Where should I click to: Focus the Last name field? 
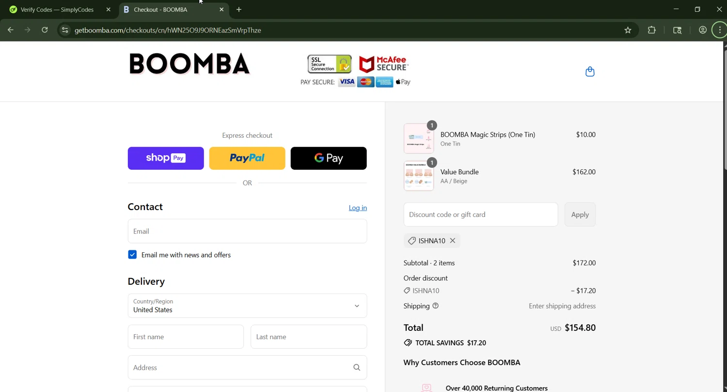click(309, 337)
